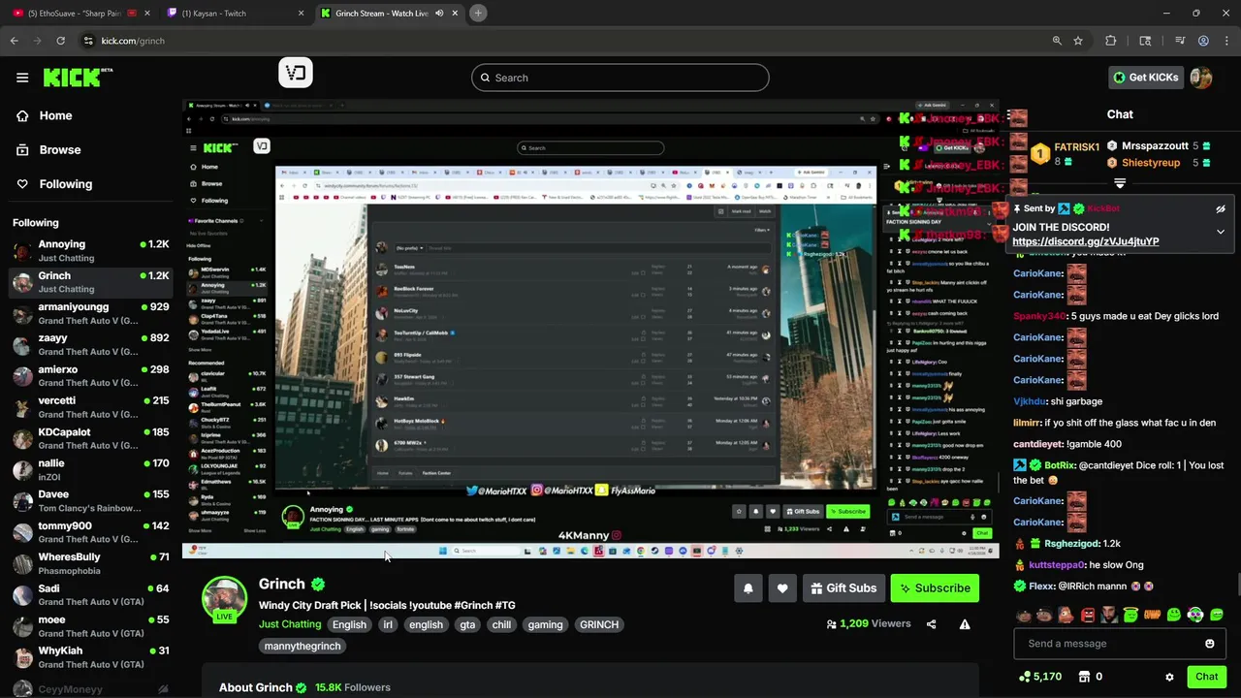The width and height of the screenshot is (1241, 698).
Task: Click Grinch's LIVE profile avatar
Action: [224, 598]
